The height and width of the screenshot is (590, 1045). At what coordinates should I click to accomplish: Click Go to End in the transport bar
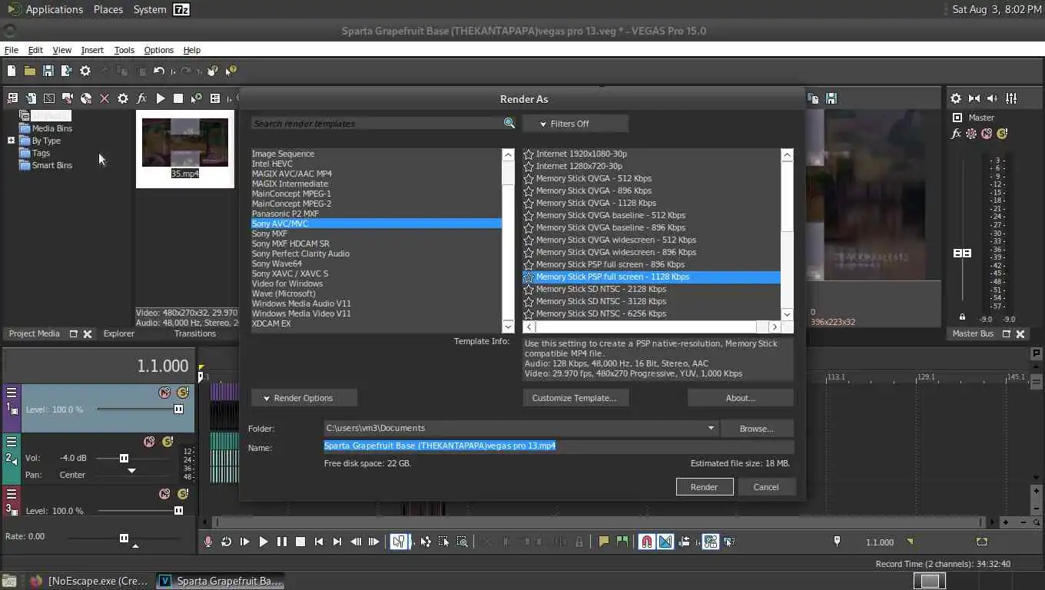337,542
